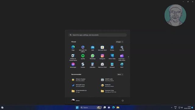Expand the All apps list
The image size is (195, 110).
[x=119, y=42]
